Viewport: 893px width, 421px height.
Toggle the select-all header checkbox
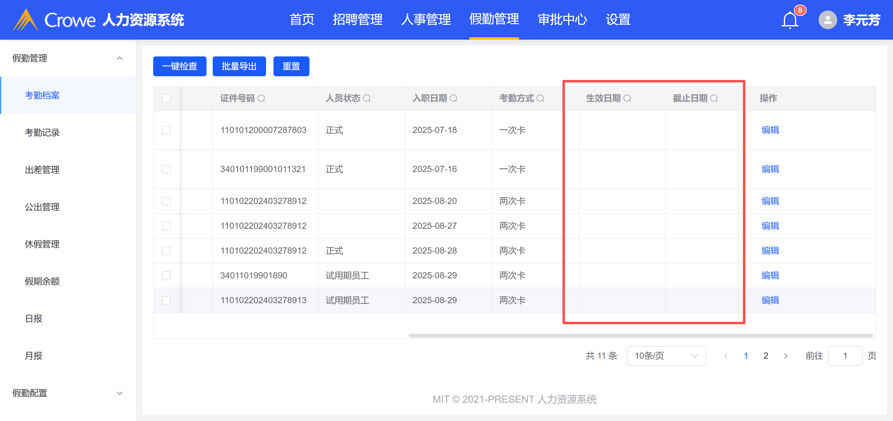click(166, 98)
